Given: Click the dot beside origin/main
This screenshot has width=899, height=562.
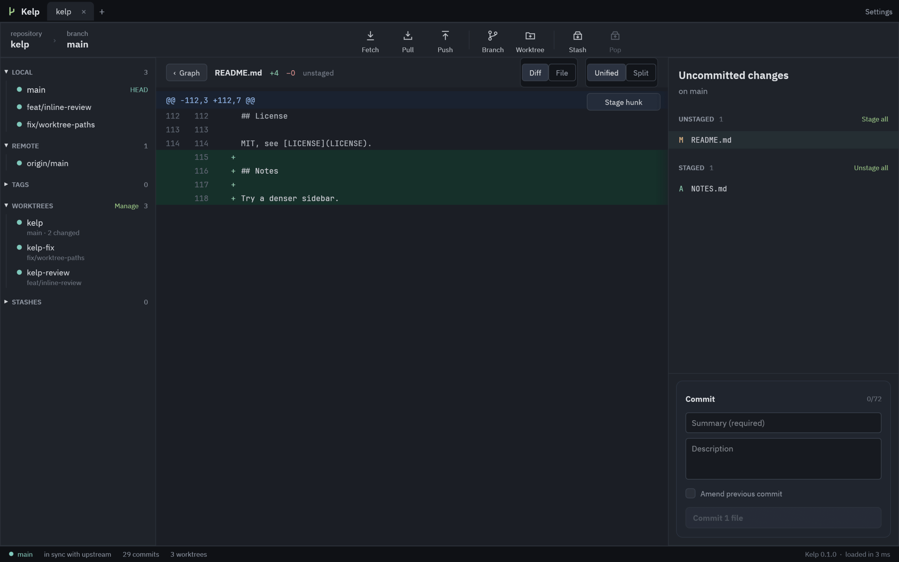Looking at the screenshot, I should click(19, 163).
